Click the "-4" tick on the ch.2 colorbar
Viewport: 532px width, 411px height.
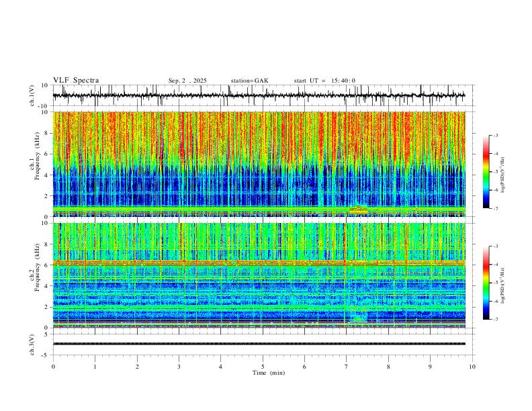pos(495,265)
